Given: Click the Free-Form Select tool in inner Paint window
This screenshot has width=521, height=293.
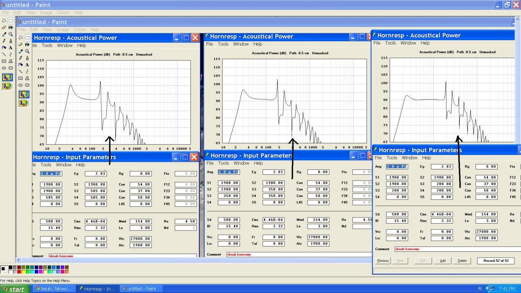Looking at the screenshot, I should tap(21, 38).
